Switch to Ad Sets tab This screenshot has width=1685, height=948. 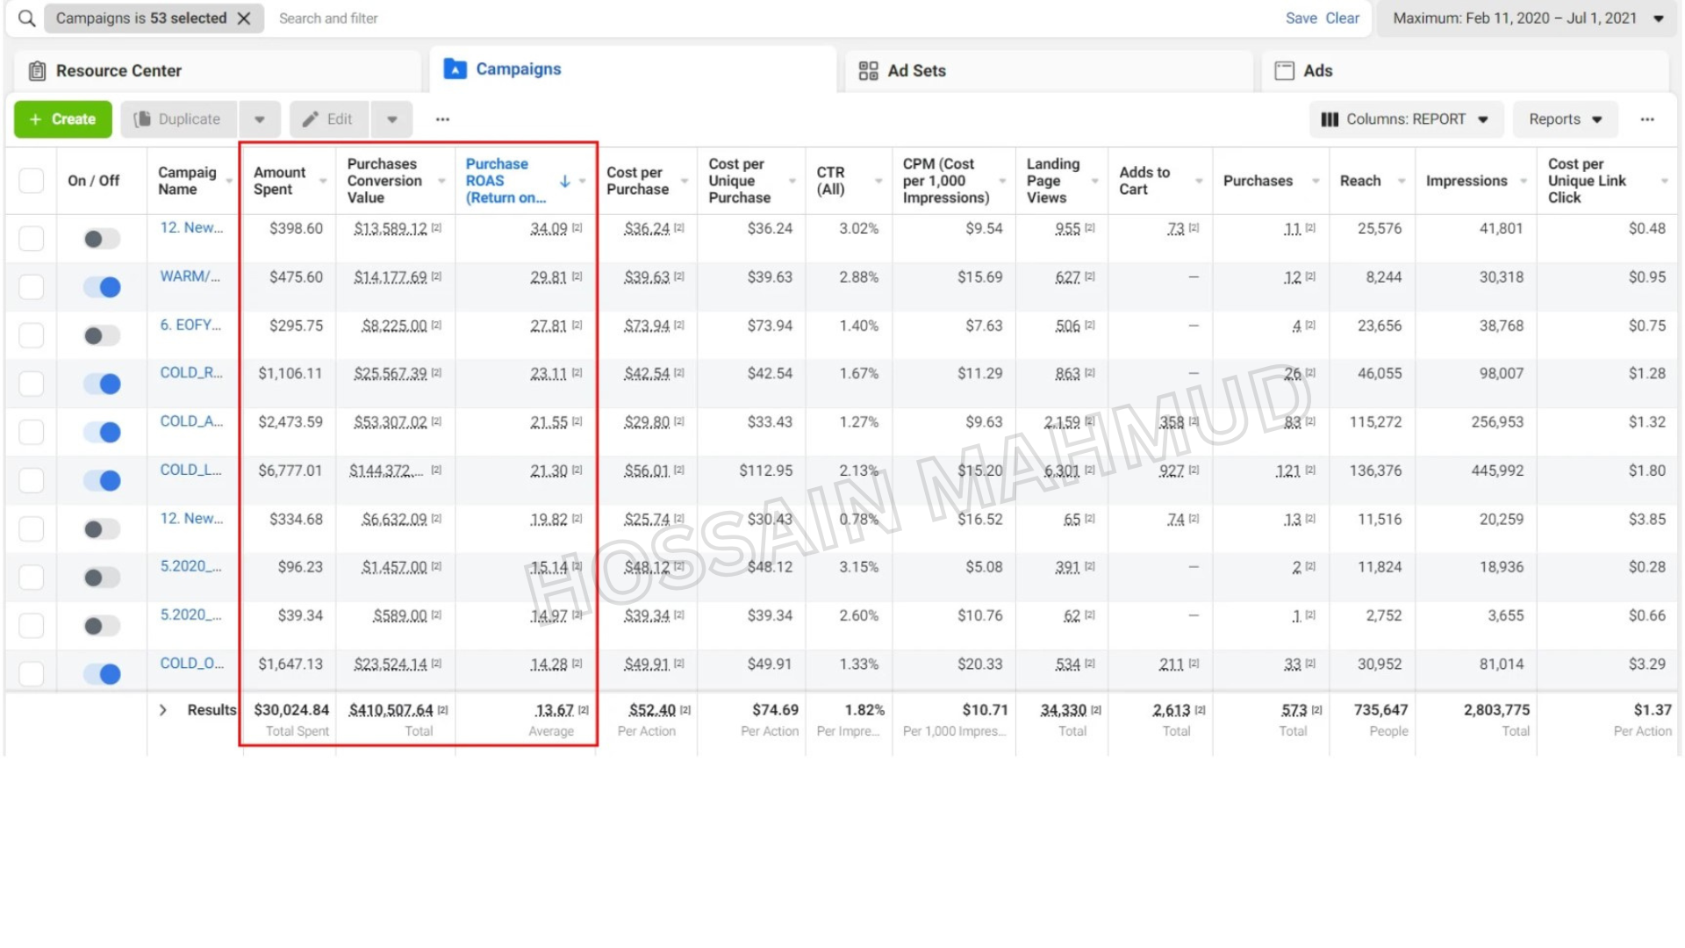[x=1049, y=71]
